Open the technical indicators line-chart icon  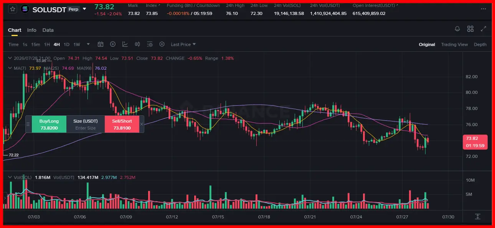pos(125,44)
